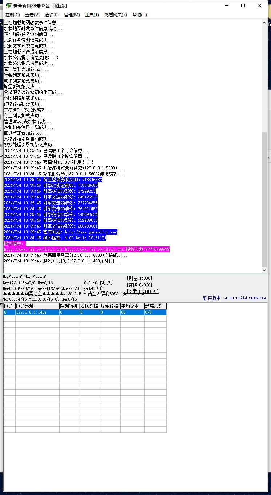This screenshot has height=495, width=271.
Task: Open the 查看(V) menu
Action: click(x=32, y=15)
